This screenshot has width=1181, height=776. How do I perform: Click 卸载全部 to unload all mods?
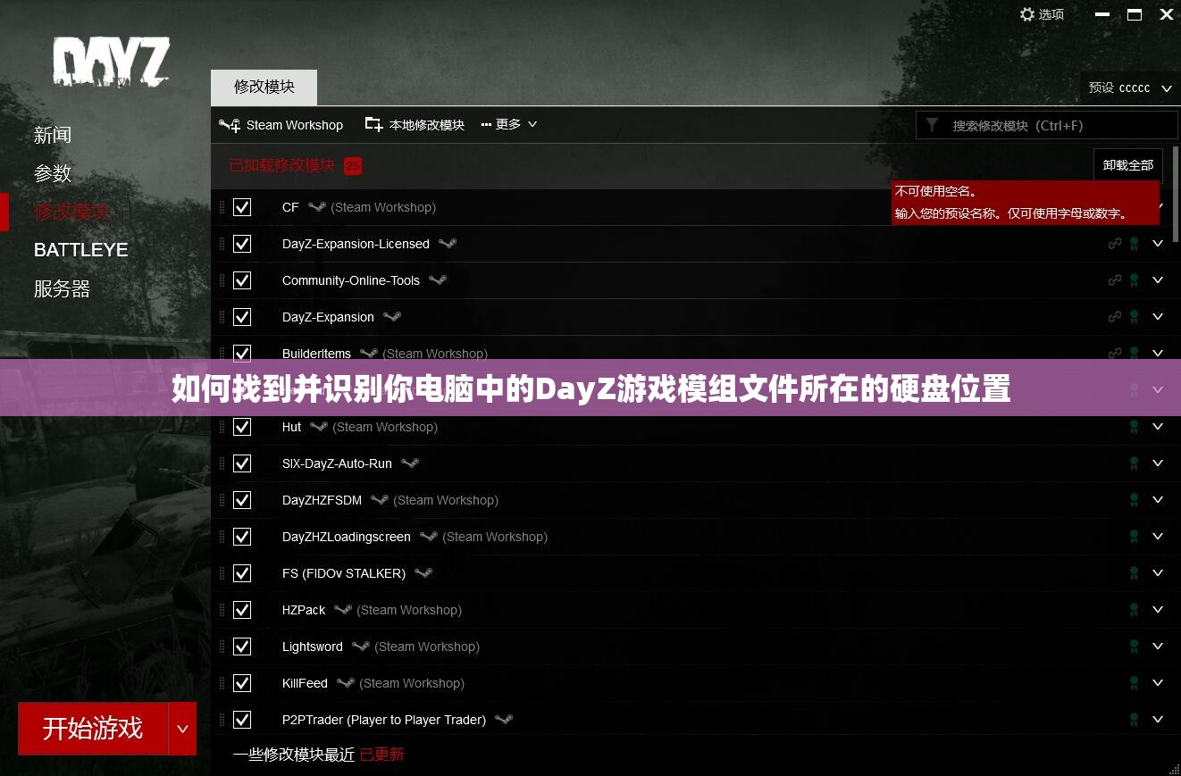1128,165
